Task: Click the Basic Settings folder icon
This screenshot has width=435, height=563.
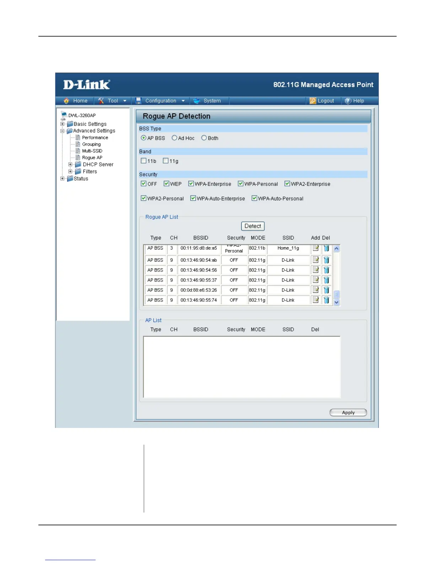Action: (70, 124)
